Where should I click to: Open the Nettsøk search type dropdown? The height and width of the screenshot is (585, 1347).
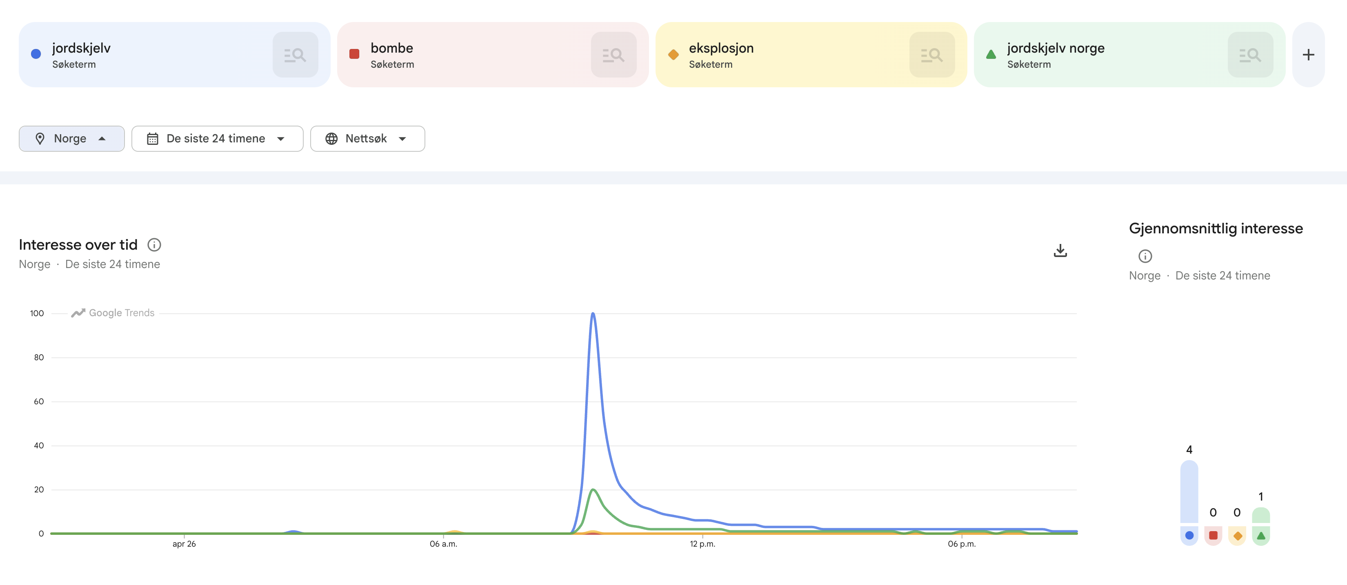367,139
